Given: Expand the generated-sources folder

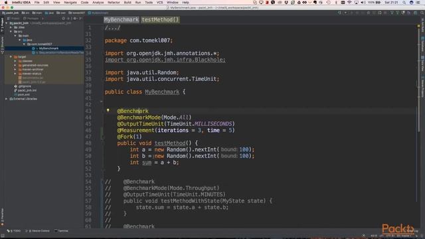Looking at the screenshot, I should 15,65.
